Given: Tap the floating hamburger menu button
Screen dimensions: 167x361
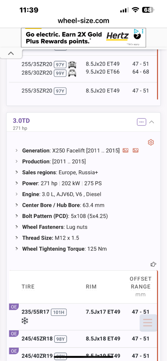Looking at the screenshot, I should pyautogui.click(x=148, y=323).
